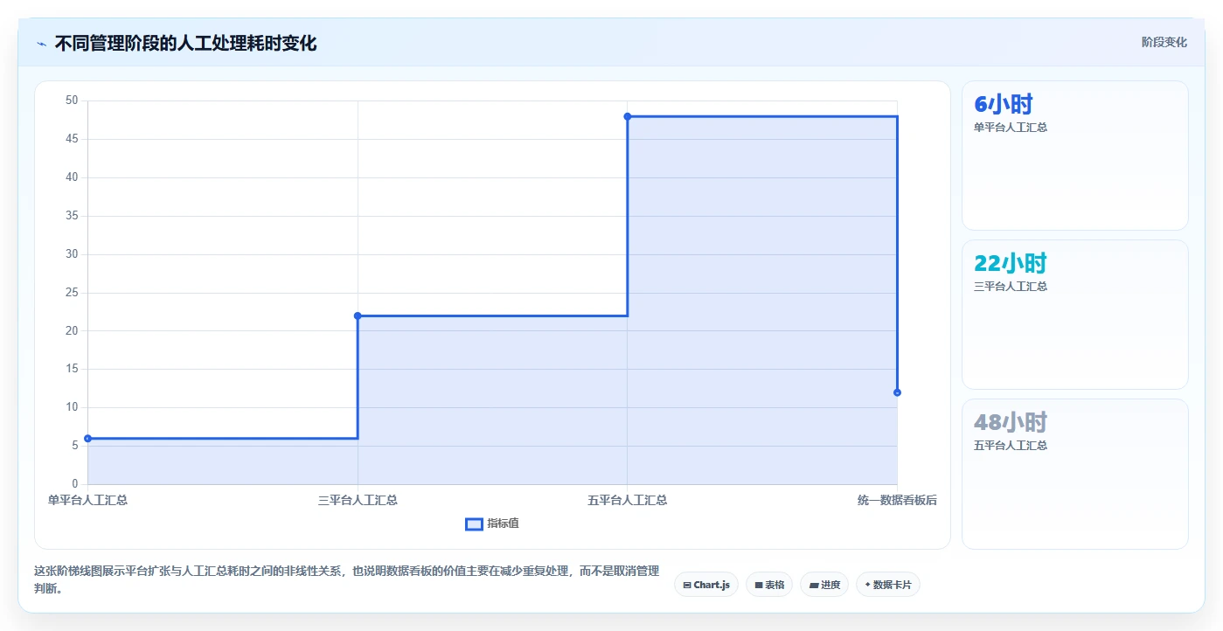The image size is (1223, 631).
Task: Click 三平台人工汇总 caption under 22小时
Action: (x=1011, y=287)
